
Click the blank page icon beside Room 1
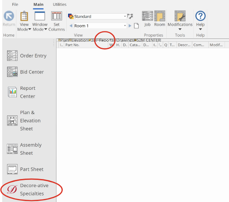coord(136,26)
